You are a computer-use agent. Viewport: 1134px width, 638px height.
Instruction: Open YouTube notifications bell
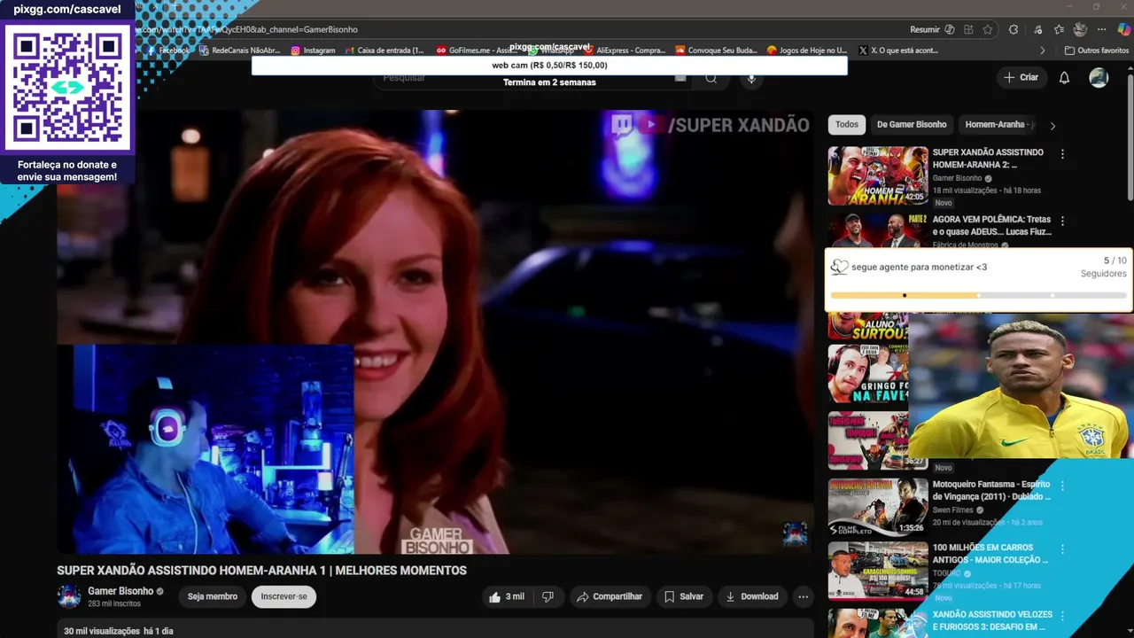coord(1064,77)
